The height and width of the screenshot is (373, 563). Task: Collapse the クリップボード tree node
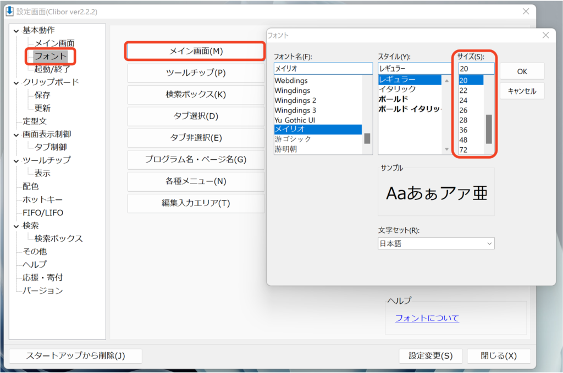point(16,82)
